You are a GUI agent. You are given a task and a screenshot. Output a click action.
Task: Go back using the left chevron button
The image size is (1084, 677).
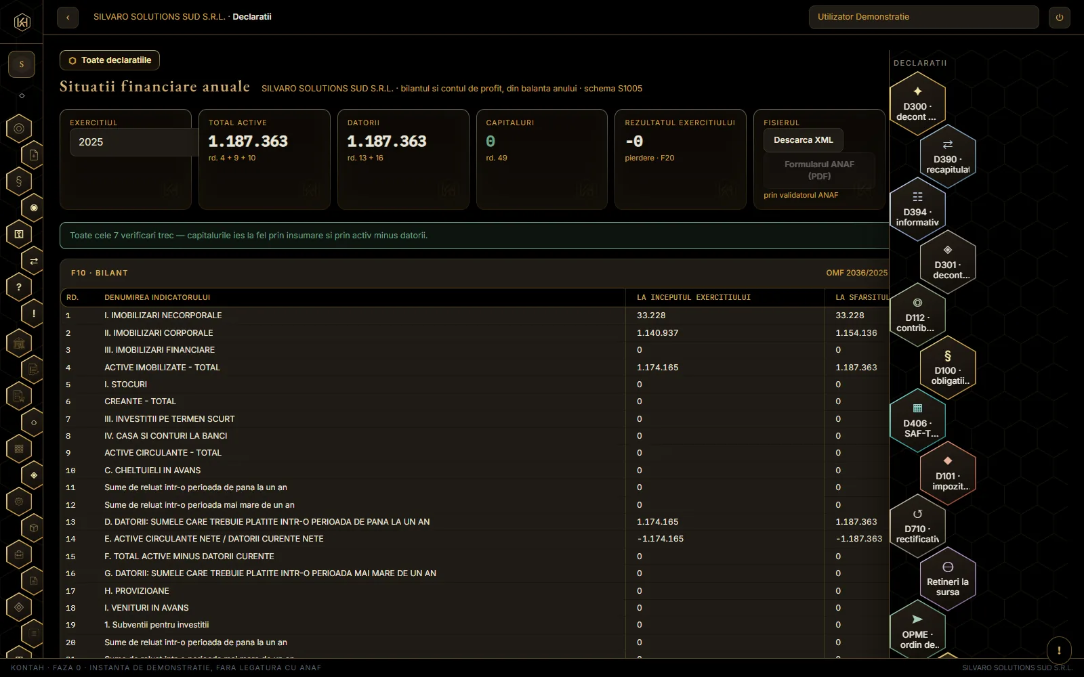coord(68,18)
